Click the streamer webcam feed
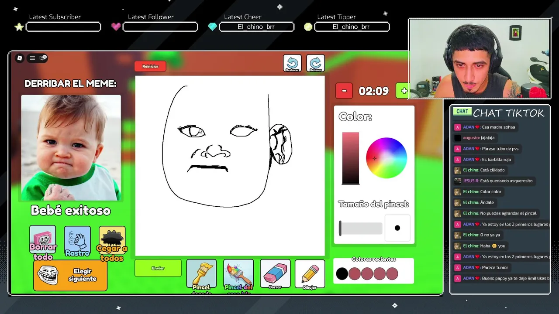Viewport: 559px width, 314px height. point(479,59)
